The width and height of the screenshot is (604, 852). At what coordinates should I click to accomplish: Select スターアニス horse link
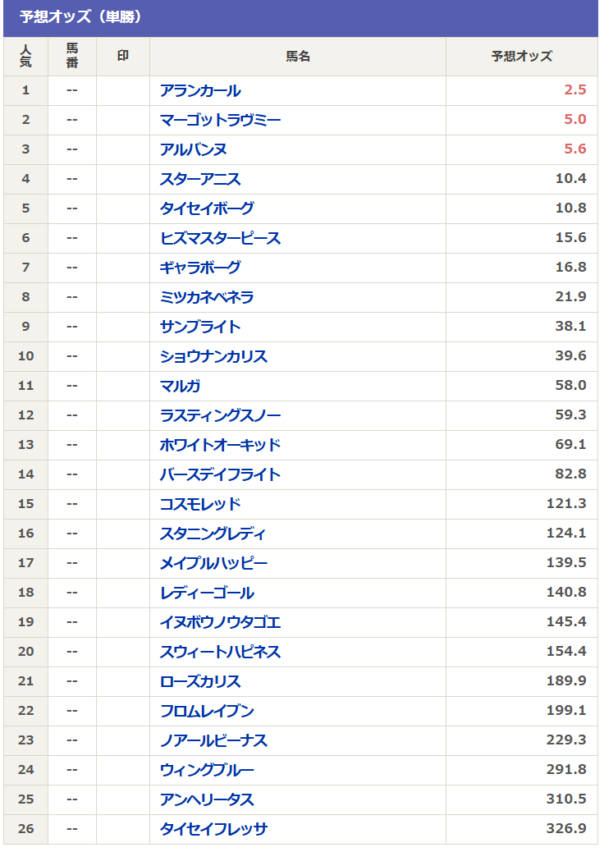[x=200, y=179]
